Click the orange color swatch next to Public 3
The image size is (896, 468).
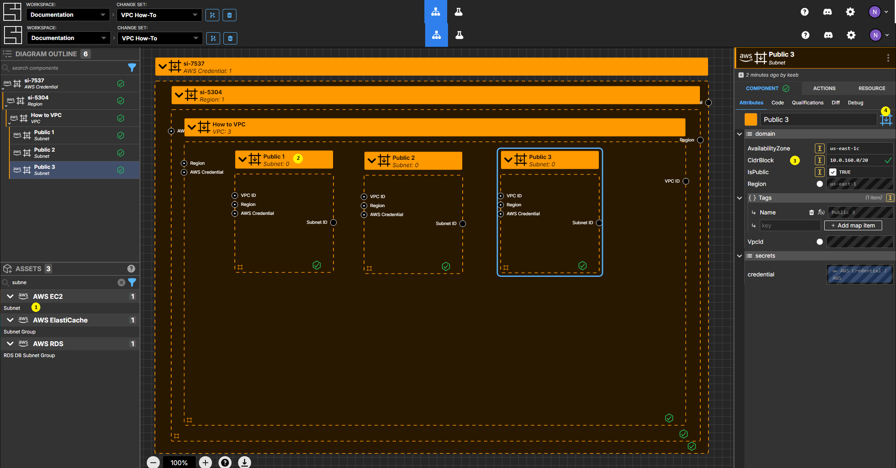(750, 119)
